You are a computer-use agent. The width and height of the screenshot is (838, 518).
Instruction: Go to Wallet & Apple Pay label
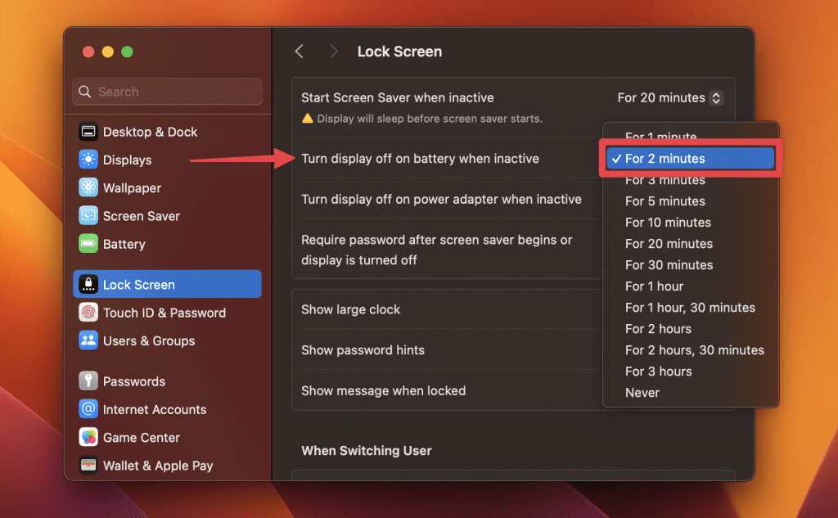[158, 466]
